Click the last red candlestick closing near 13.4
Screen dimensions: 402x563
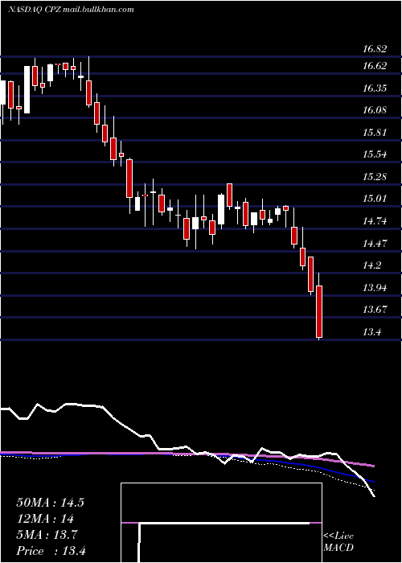tap(319, 311)
